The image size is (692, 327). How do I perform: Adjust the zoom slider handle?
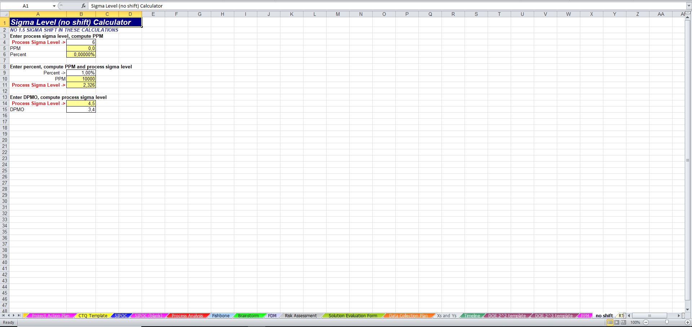[x=667, y=322]
